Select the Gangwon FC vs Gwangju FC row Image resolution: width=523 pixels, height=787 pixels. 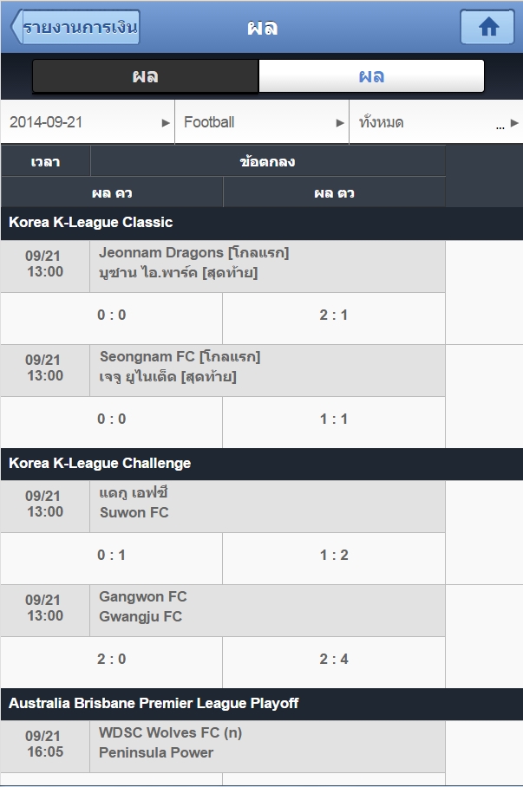(x=223, y=610)
